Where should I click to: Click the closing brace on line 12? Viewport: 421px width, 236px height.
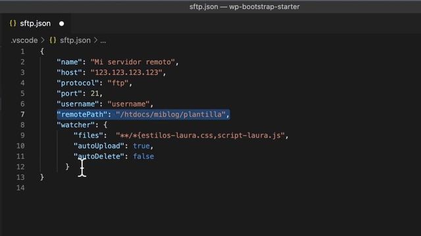(x=67, y=167)
